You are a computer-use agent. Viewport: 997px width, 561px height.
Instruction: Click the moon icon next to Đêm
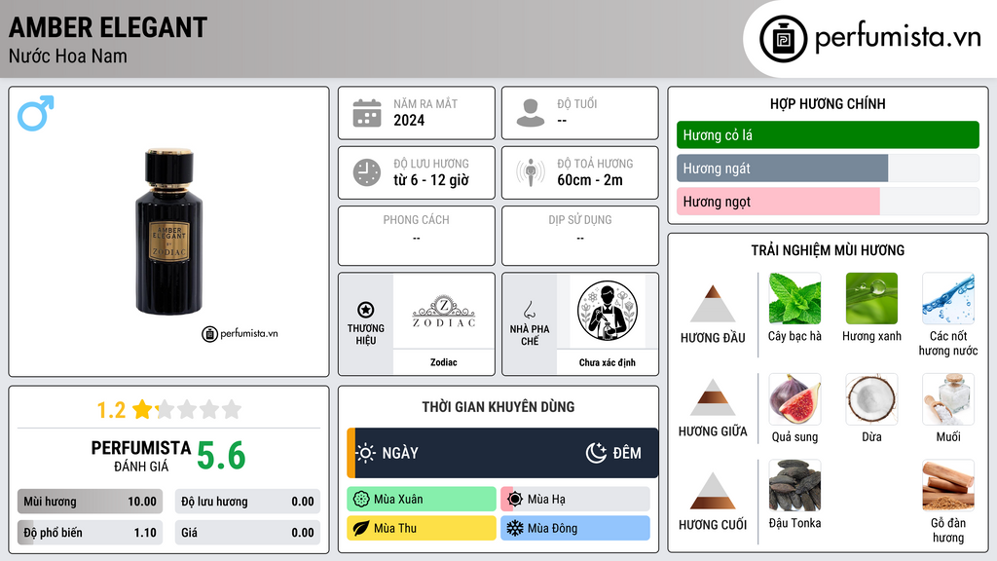coord(596,453)
